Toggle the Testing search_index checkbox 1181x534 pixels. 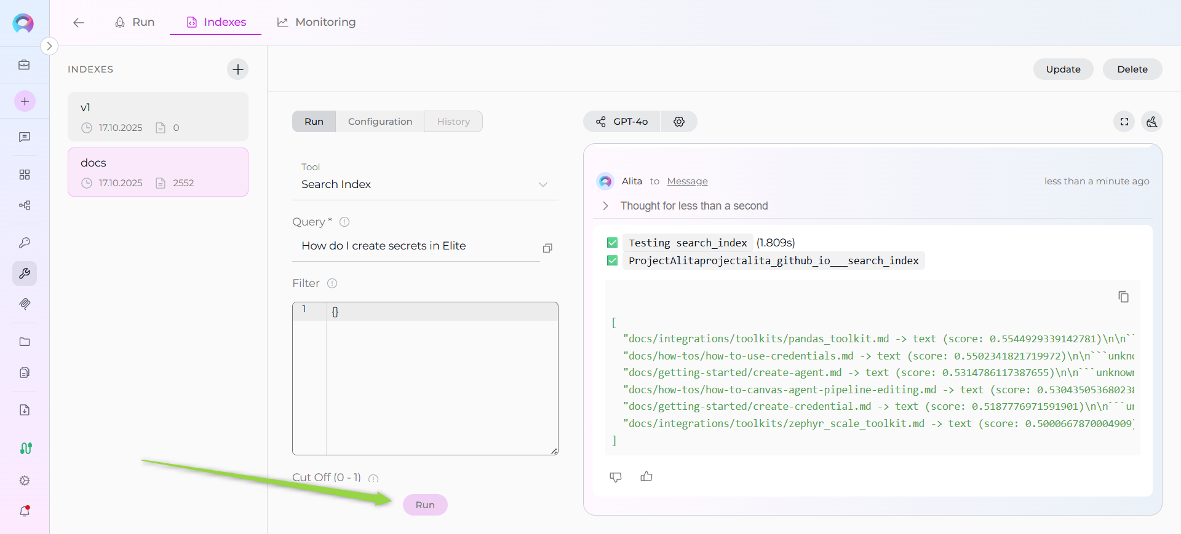coord(612,243)
